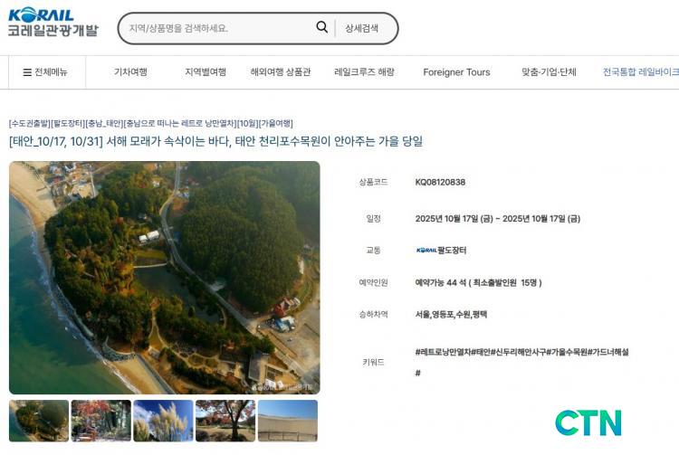Click the KORAIL 팔도장터 transport logo

[441, 250]
